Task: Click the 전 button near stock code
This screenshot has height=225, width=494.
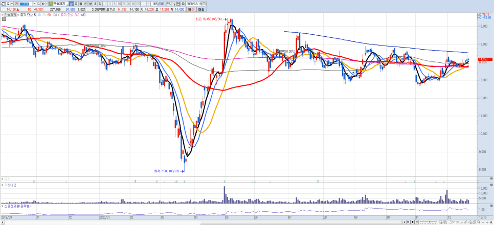Action: pyautogui.click(x=16, y=4)
